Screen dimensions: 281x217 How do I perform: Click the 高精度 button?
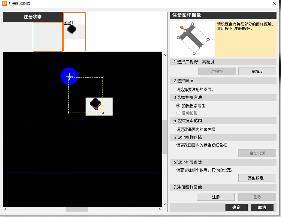coord(257,71)
